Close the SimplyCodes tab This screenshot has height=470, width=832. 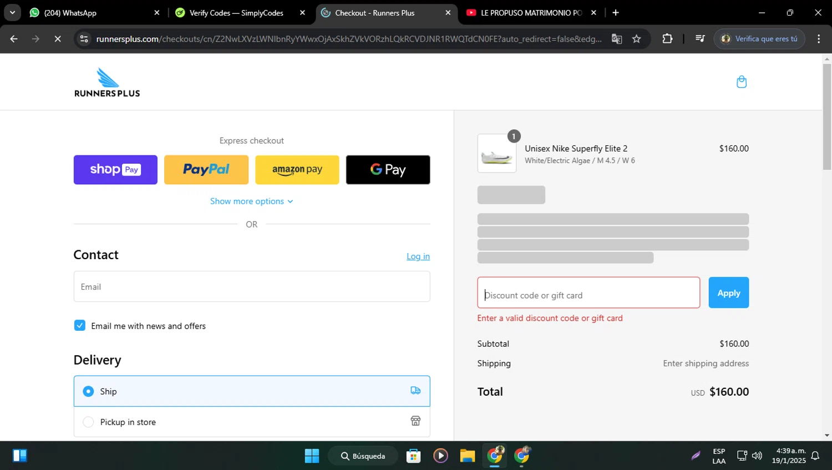coord(302,13)
